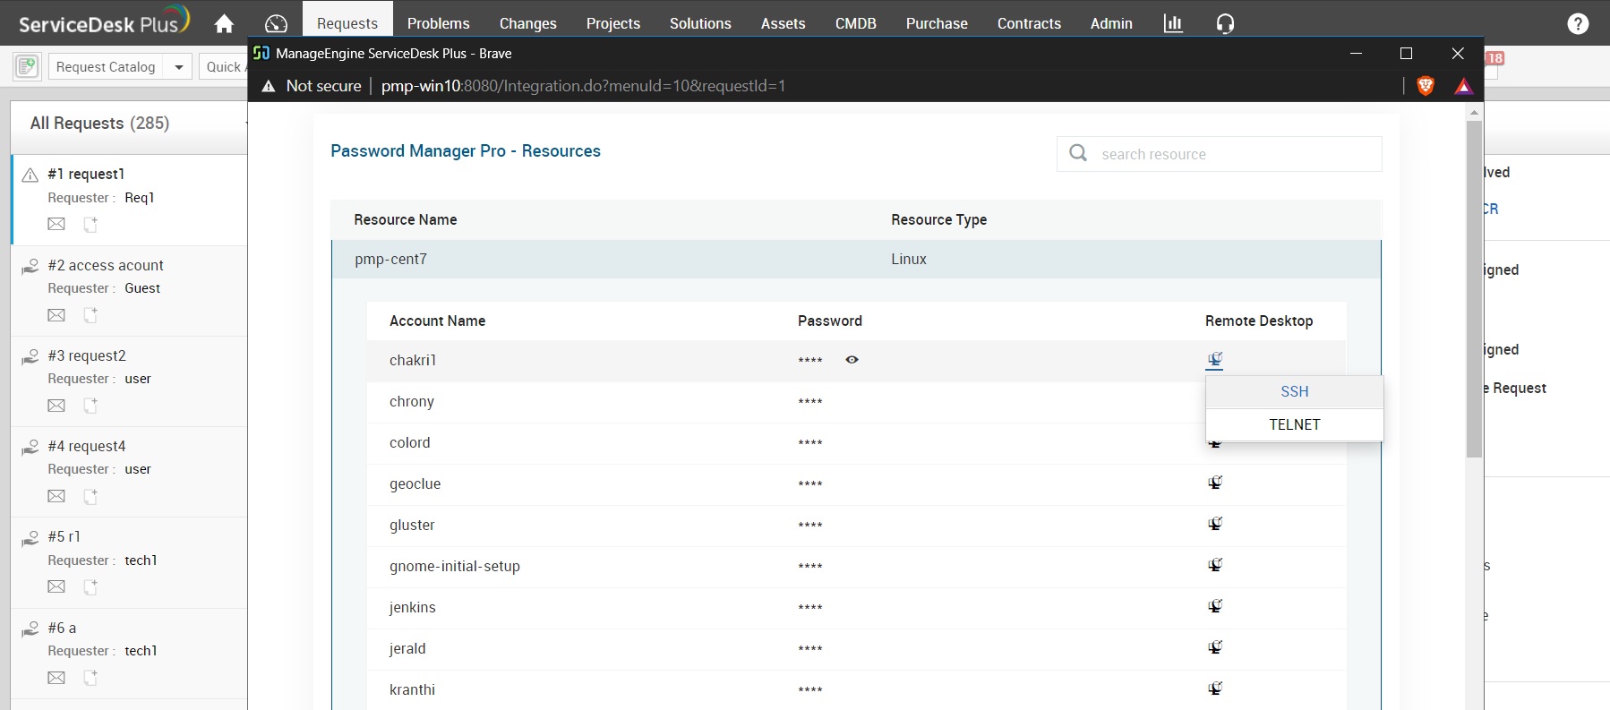1610x710 pixels.
Task: Click the Brave shield icon
Action: (x=1426, y=86)
